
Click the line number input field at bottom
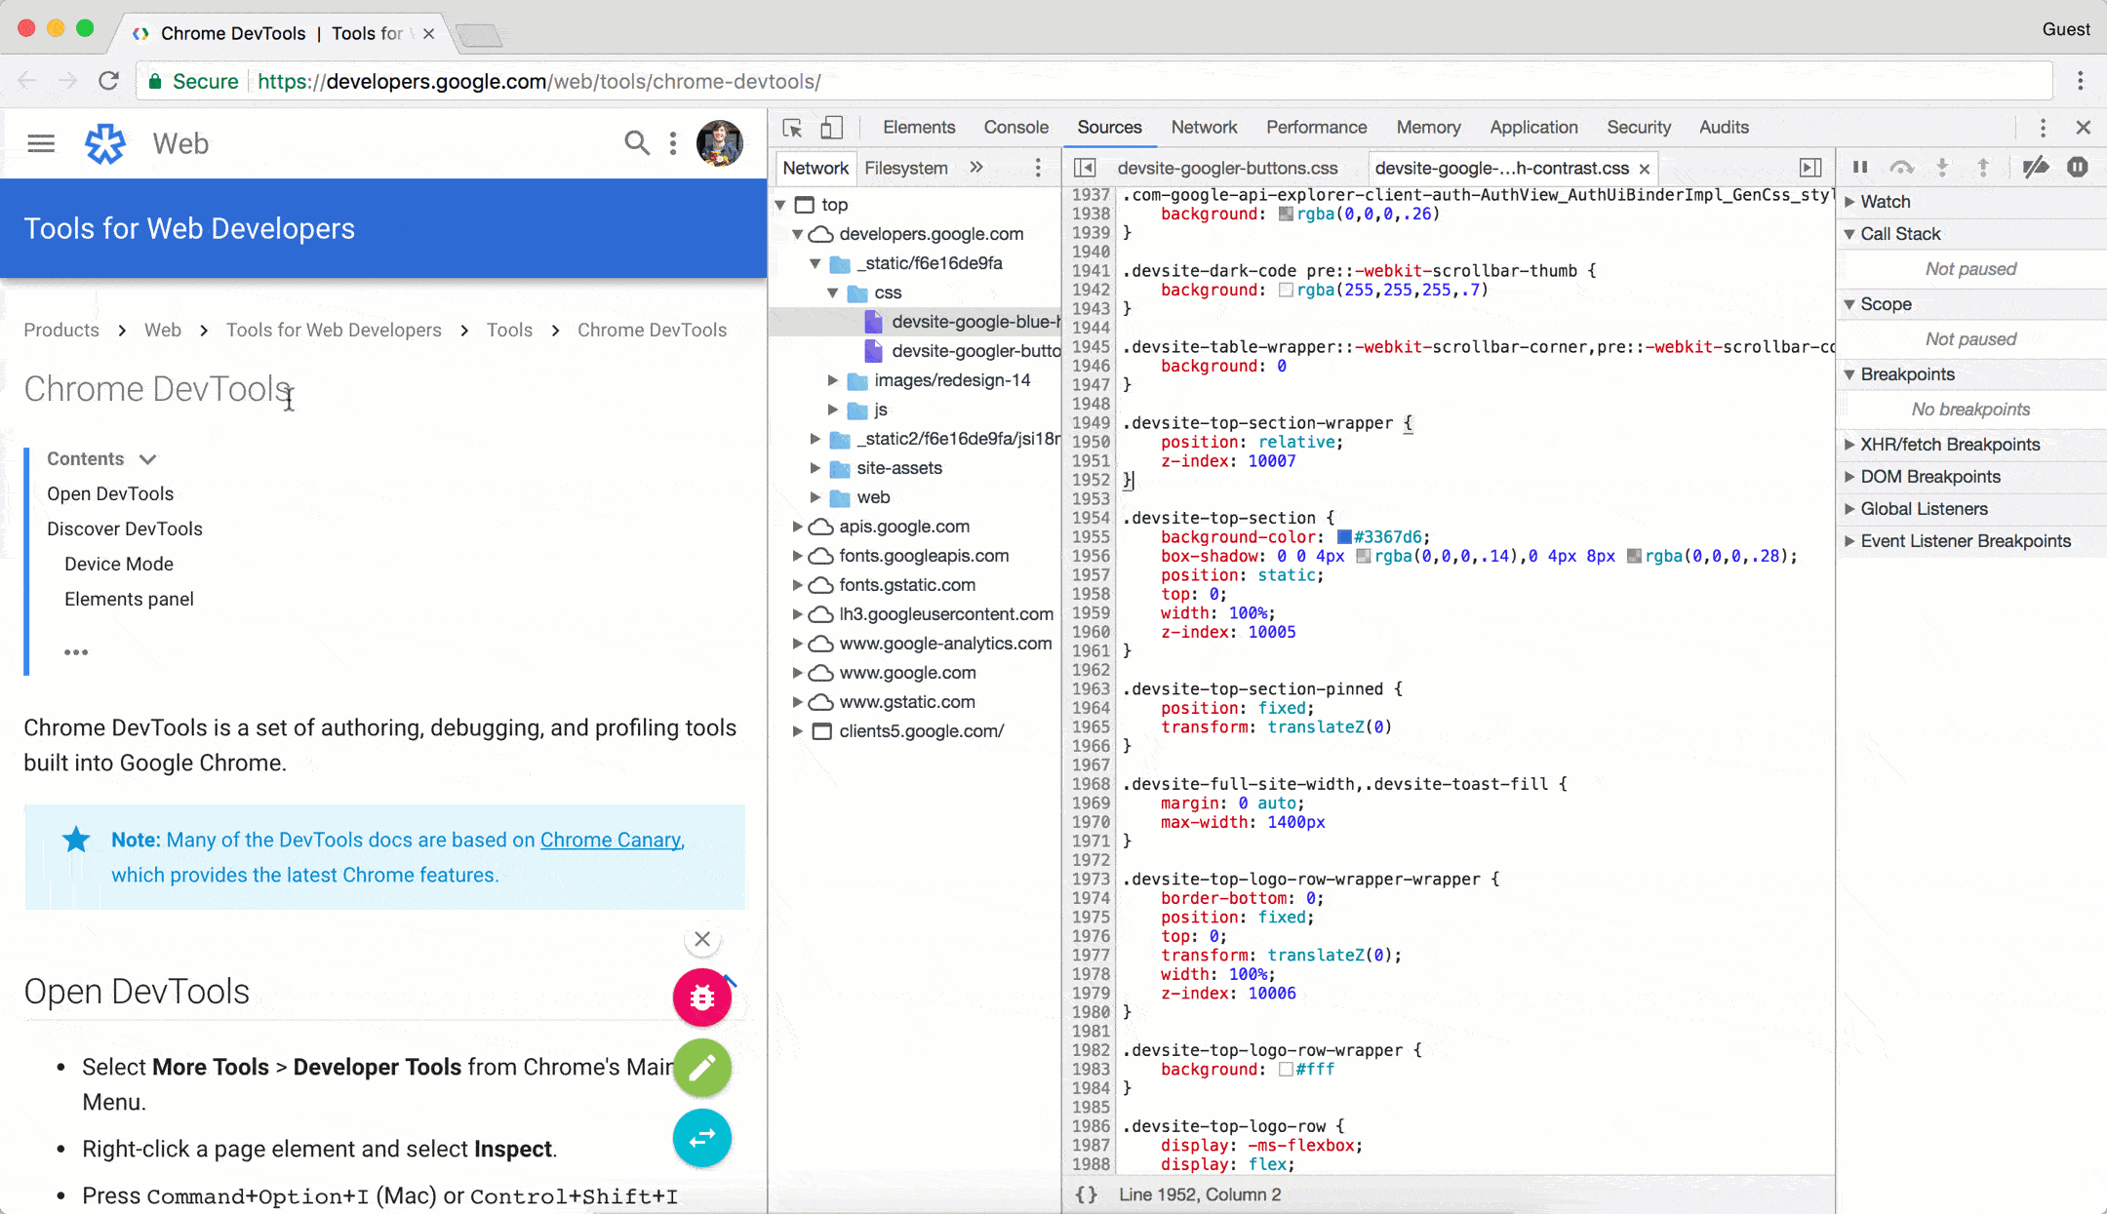click(x=1200, y=1193)
